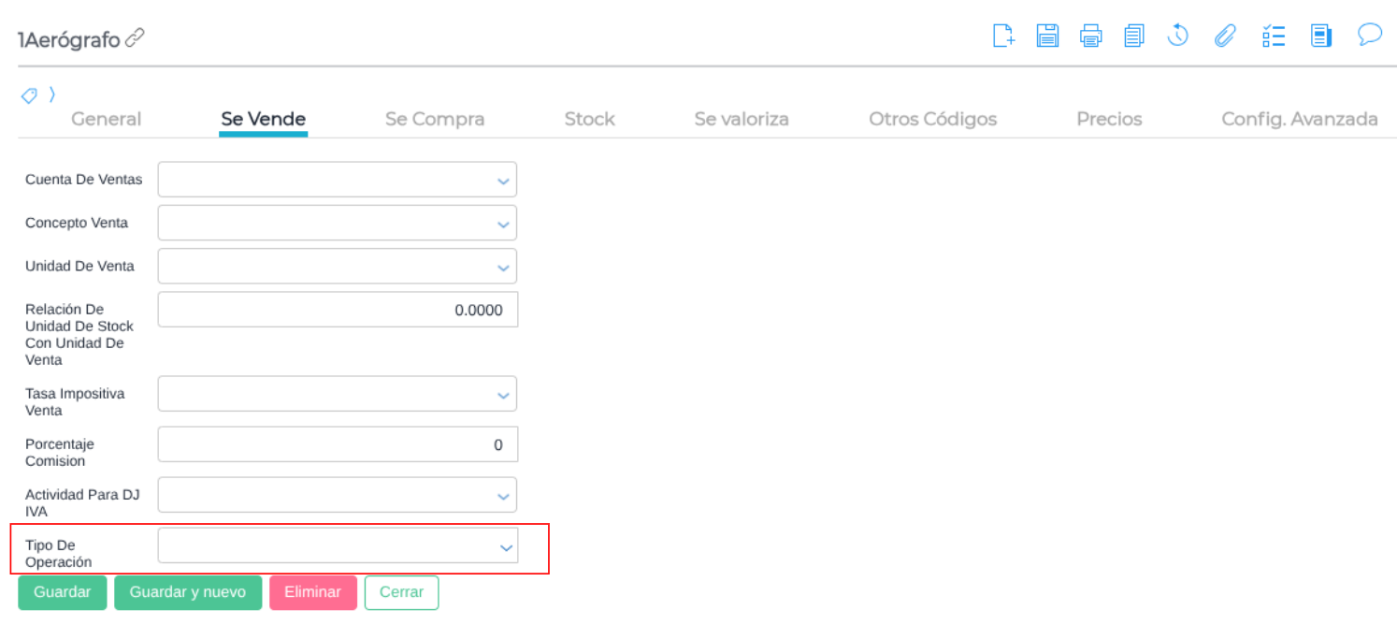Print the record using the printer icon
Viewport: 1397px width, 625px height.
click(1090, 36)
